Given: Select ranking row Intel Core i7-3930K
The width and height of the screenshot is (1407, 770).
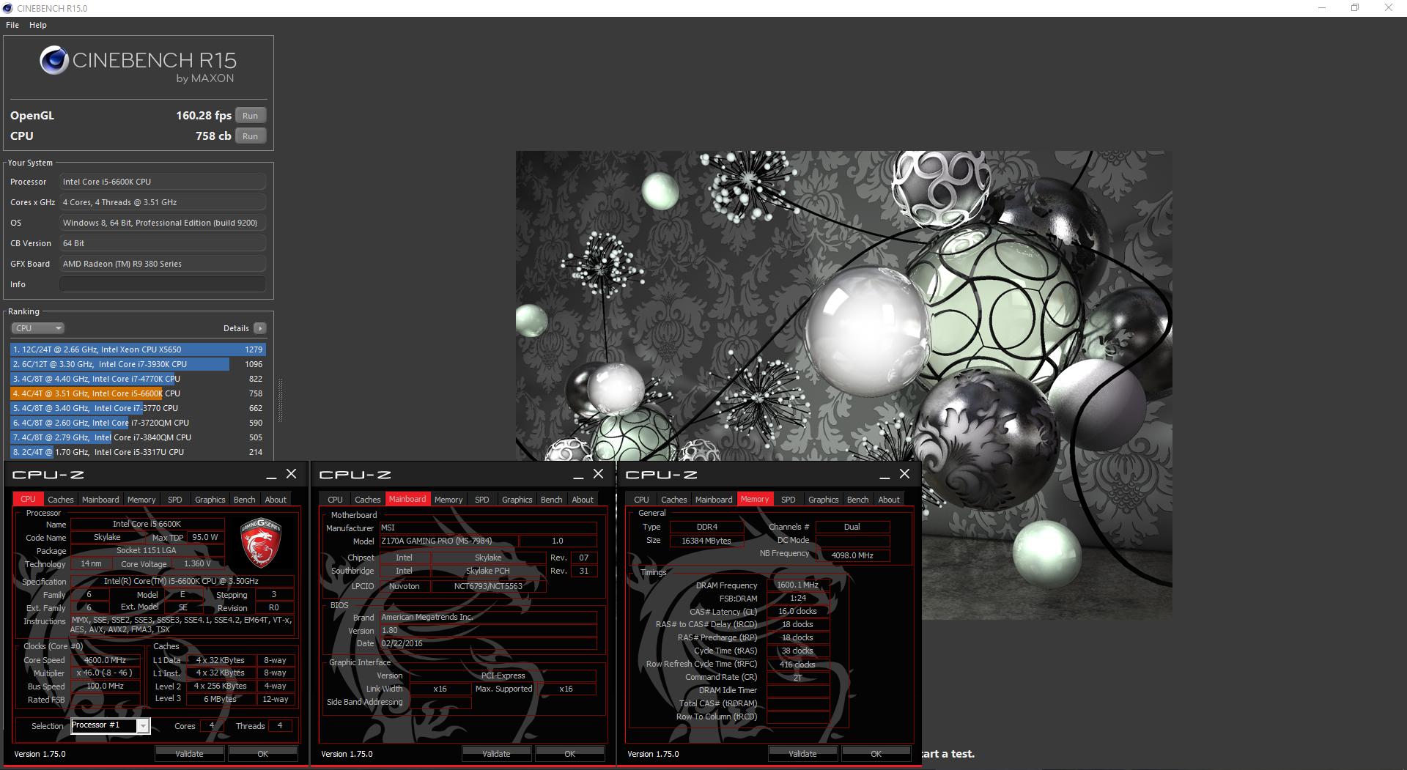Looking at the screenshot, I should 138,364.
